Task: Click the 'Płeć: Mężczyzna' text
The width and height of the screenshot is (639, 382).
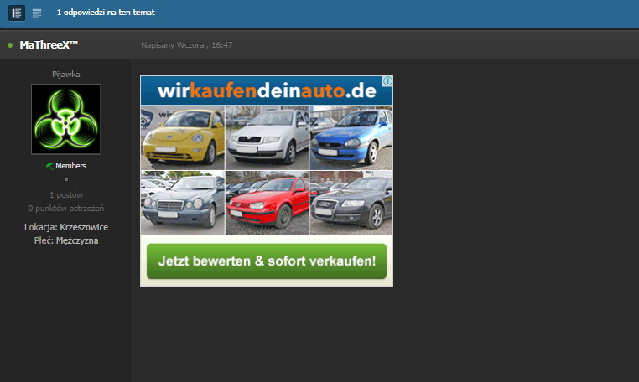Action: [x=66, y=240]
